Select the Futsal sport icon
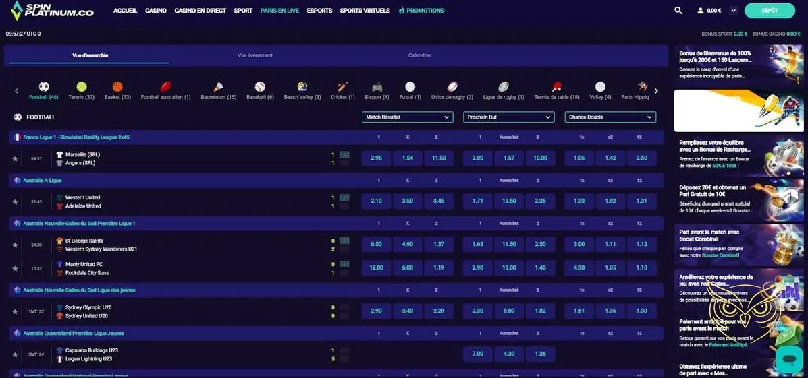 [410, 86]
